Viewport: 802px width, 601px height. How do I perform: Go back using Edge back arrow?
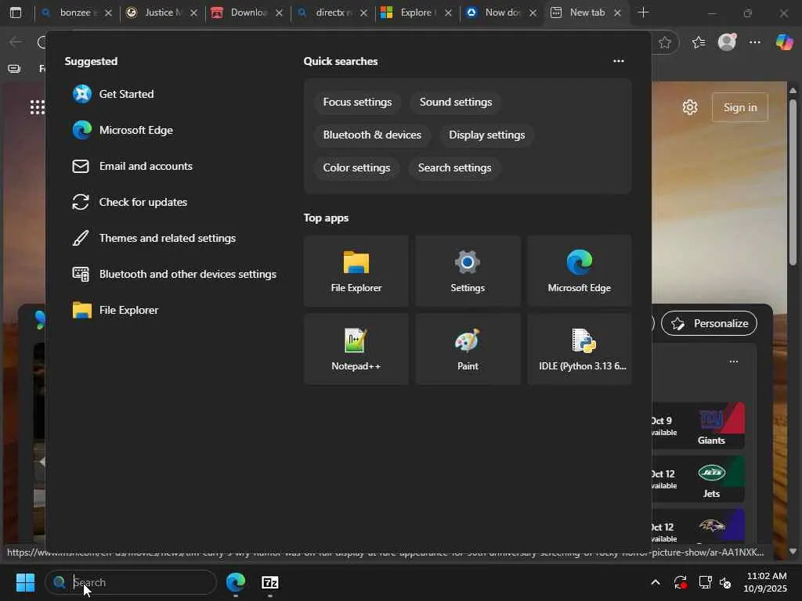(x=16, y=42)
